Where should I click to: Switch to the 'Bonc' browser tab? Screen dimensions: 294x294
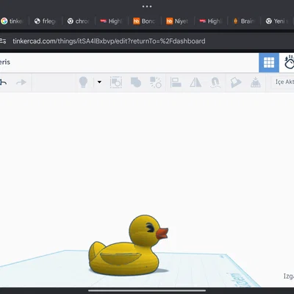coord(145,21)
